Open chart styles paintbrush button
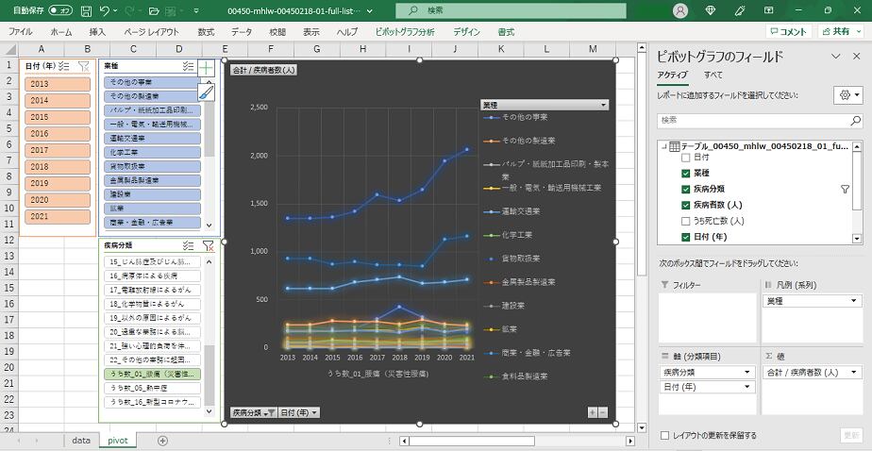 [207, 92]
